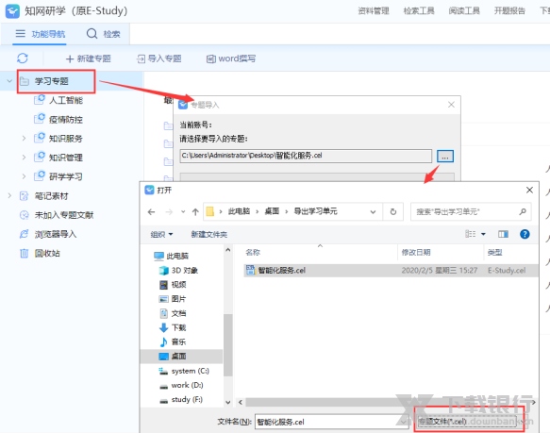Open the 专题文件(*.cel) file type dropdown
The image size is (550, 433).
470,421
